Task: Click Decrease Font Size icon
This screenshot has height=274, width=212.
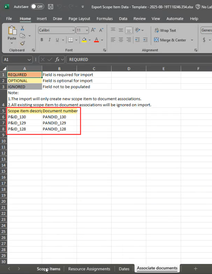Action: click(x=101, y=30)
